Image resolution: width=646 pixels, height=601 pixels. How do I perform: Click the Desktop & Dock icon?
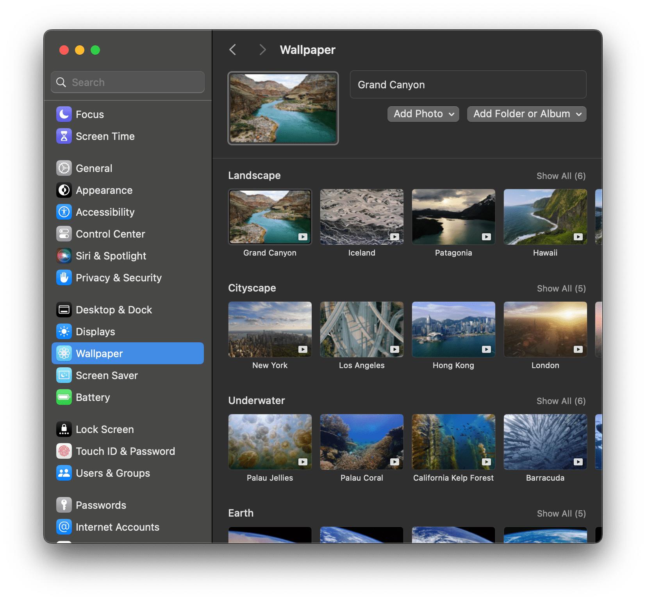pos(64,309)
